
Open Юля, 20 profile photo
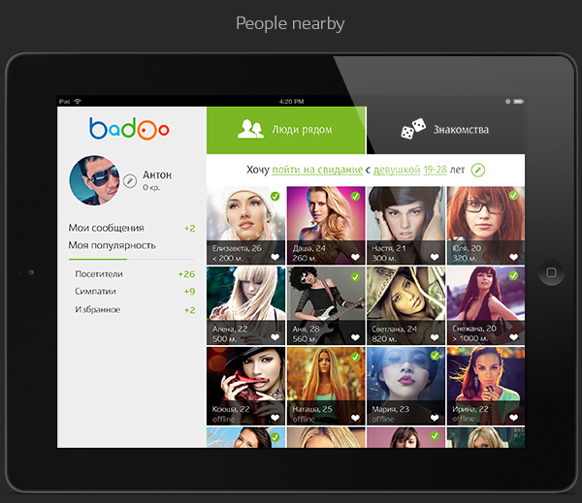tap(486, 225)
